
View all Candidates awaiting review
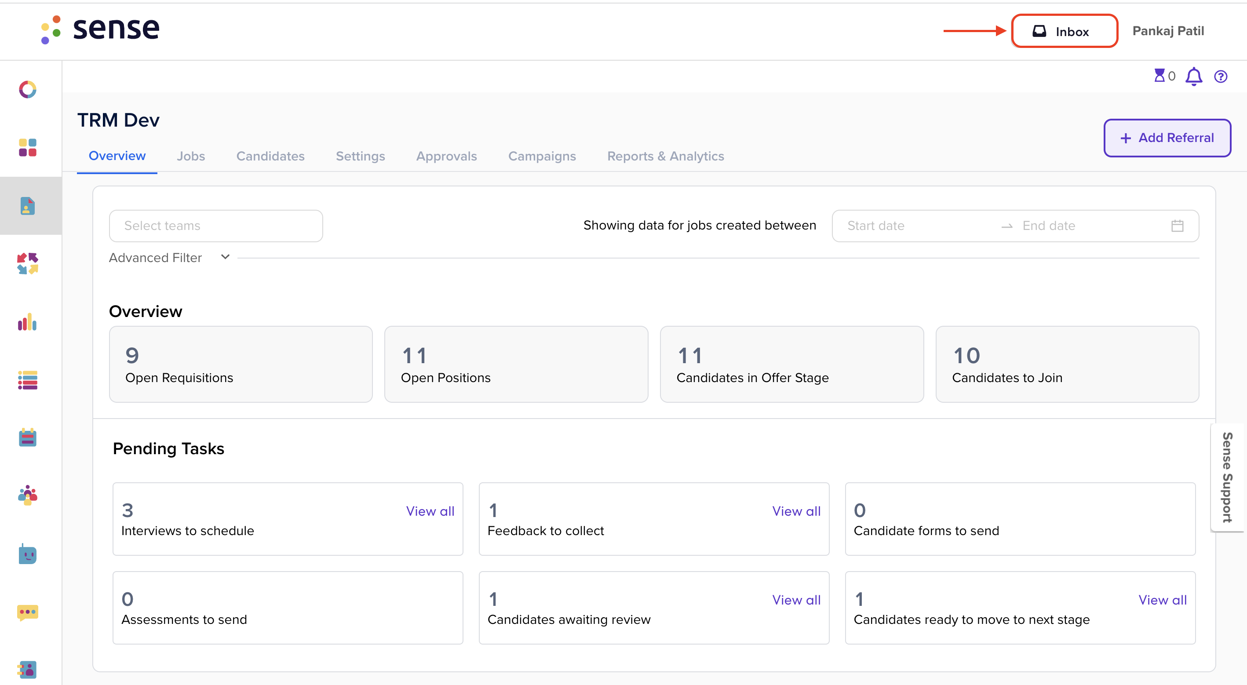[796, 600]
